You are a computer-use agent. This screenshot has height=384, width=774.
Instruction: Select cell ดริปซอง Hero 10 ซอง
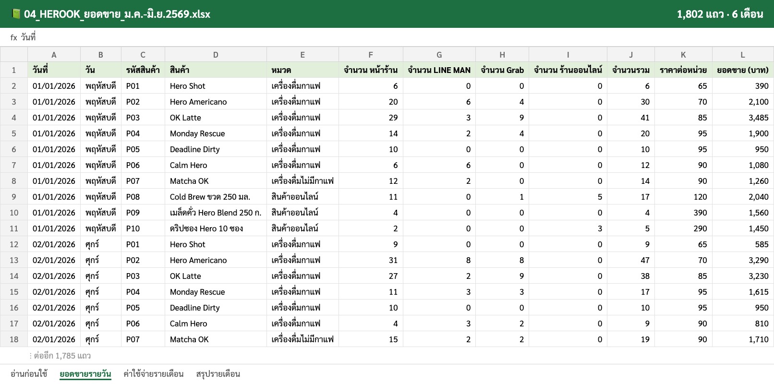216,228
